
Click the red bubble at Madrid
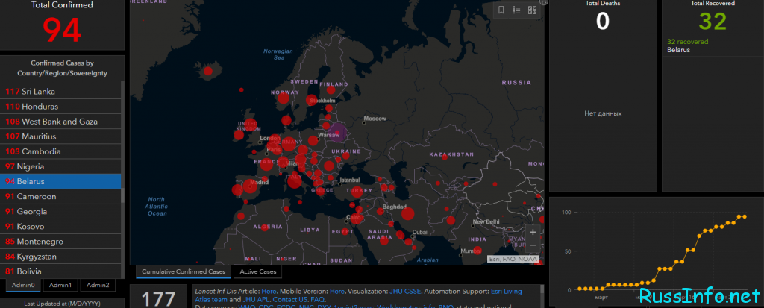(250, 186)
